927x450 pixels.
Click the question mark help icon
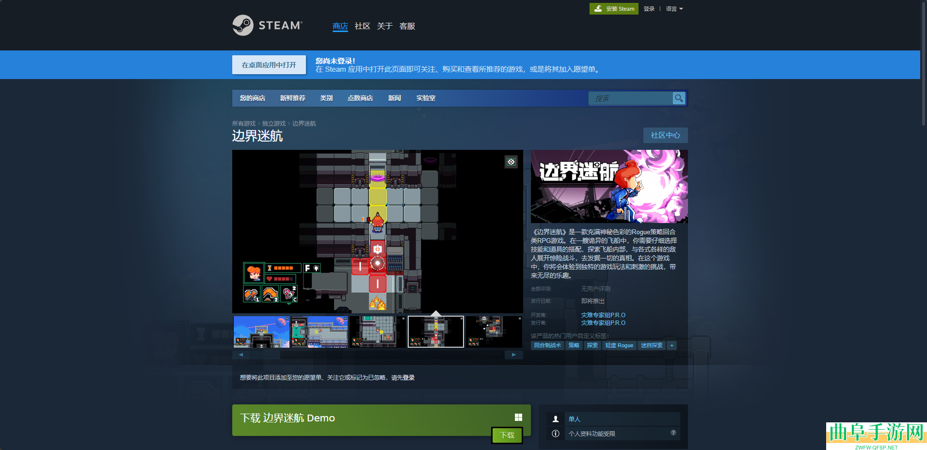tap(673, 433)
